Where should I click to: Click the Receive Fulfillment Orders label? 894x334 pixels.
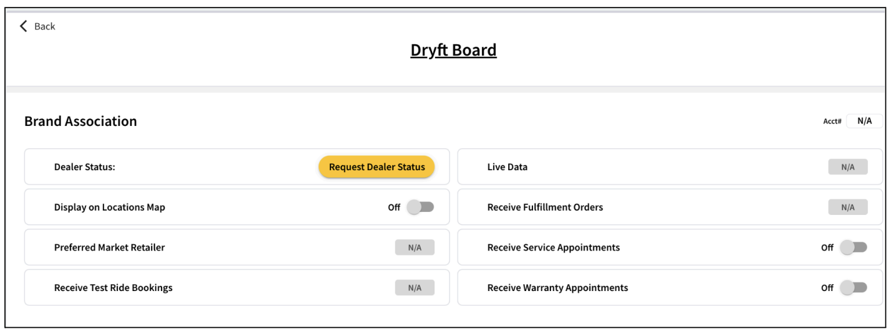click(x=545, y=208)
